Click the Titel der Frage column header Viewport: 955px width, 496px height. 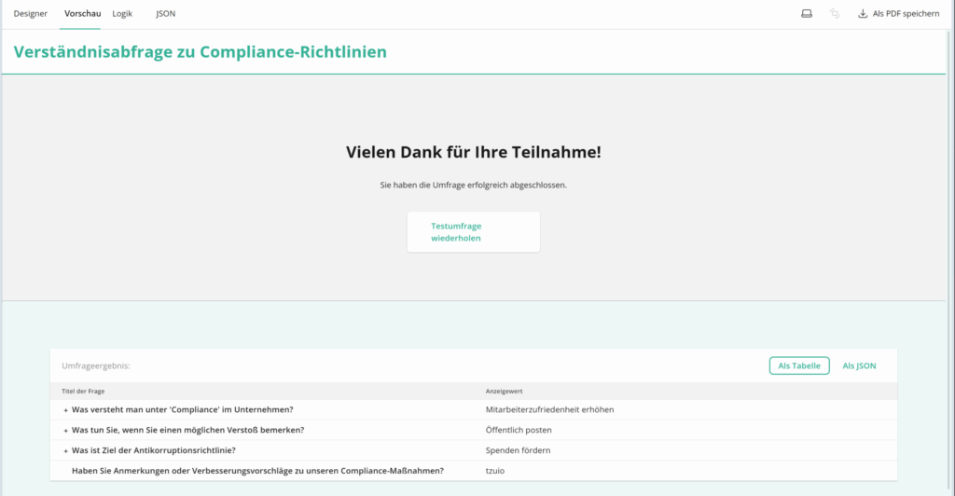coord(80,392)
